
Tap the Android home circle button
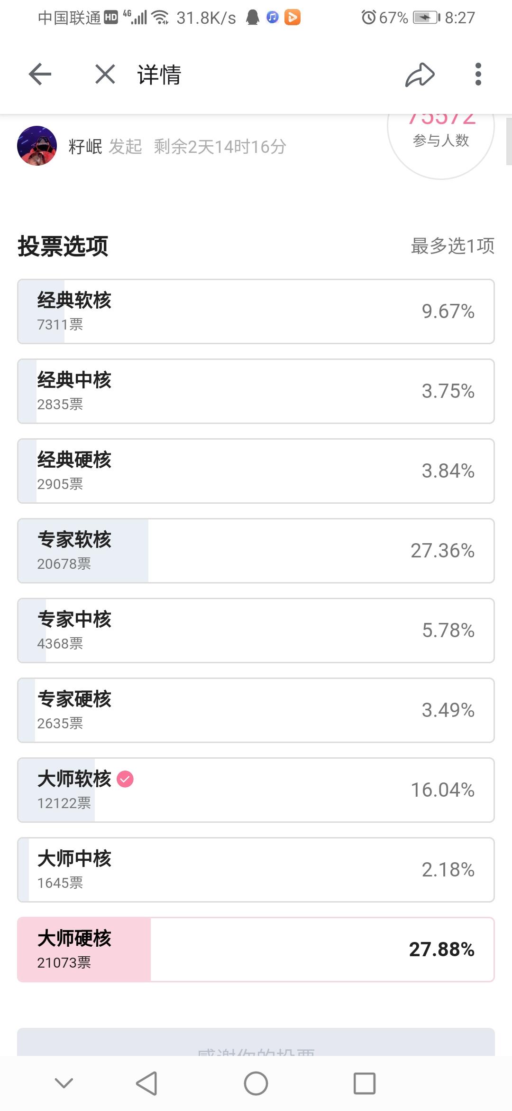click(x=256, y=1083)
